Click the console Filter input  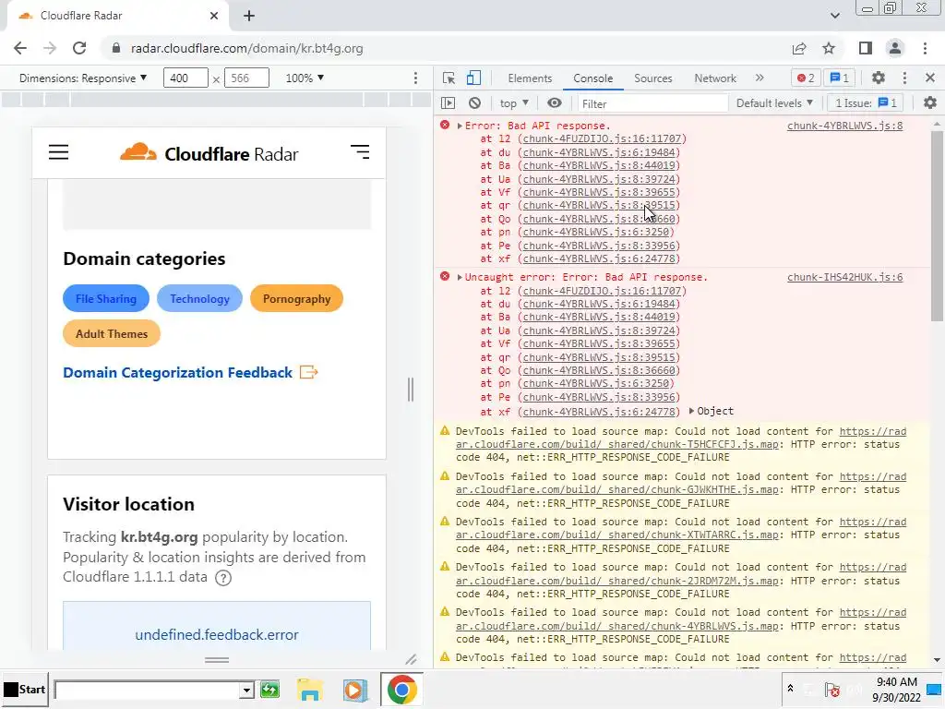click(x=652, y=103)
